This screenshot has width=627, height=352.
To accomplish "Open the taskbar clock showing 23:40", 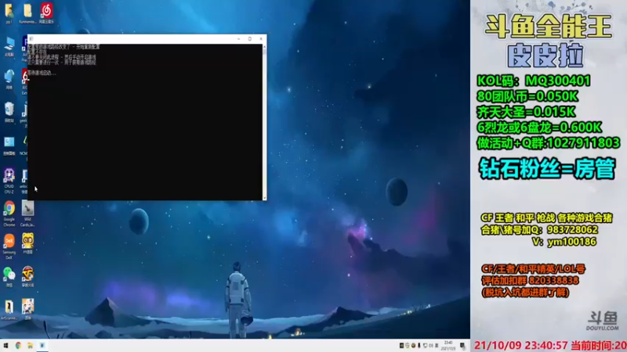I will click(x=448, y=346).
